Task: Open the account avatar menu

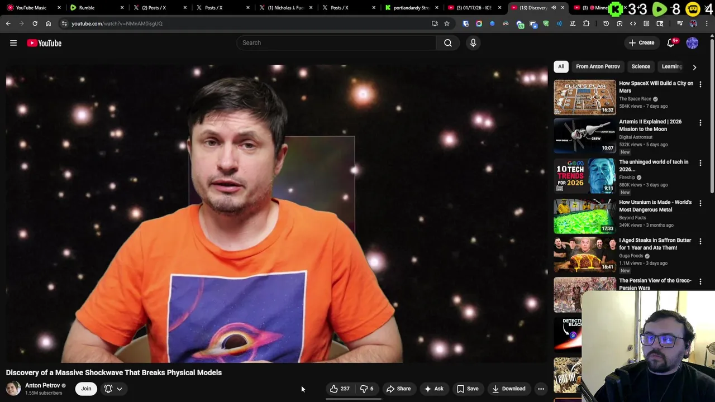Action: 692,43
